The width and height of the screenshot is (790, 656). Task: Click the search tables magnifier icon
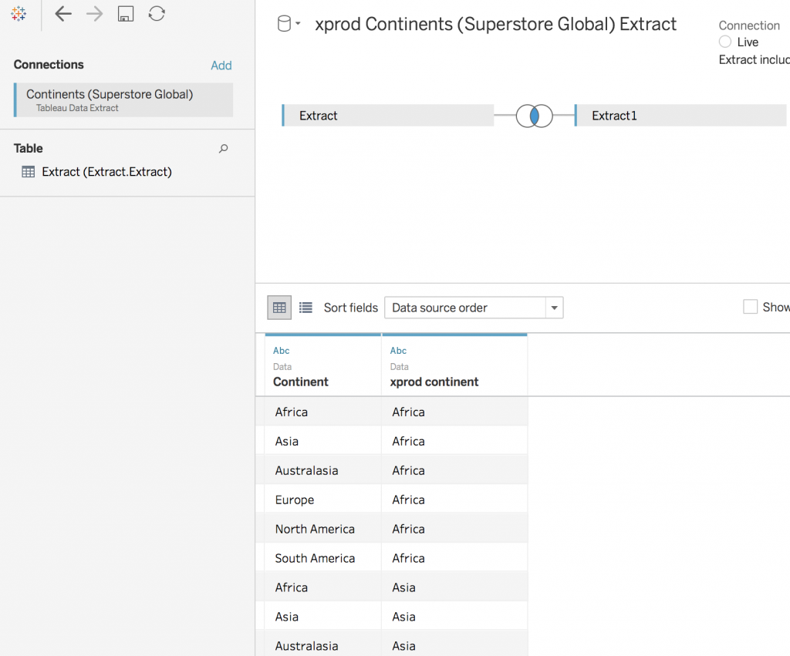pyautogui.click(x=224, y=149)
